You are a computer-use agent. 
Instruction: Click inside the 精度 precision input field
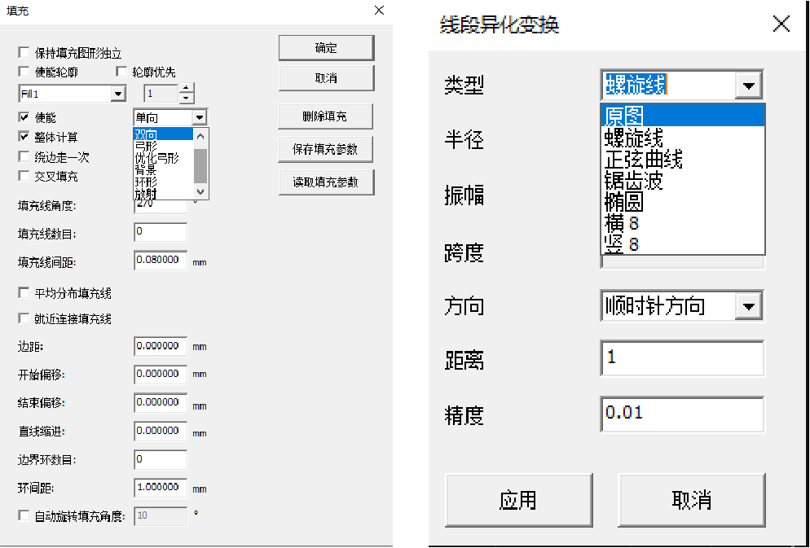680,415
